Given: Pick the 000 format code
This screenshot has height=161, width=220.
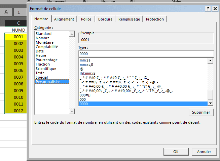Looking at the screenshot, I should click(83, 100).
